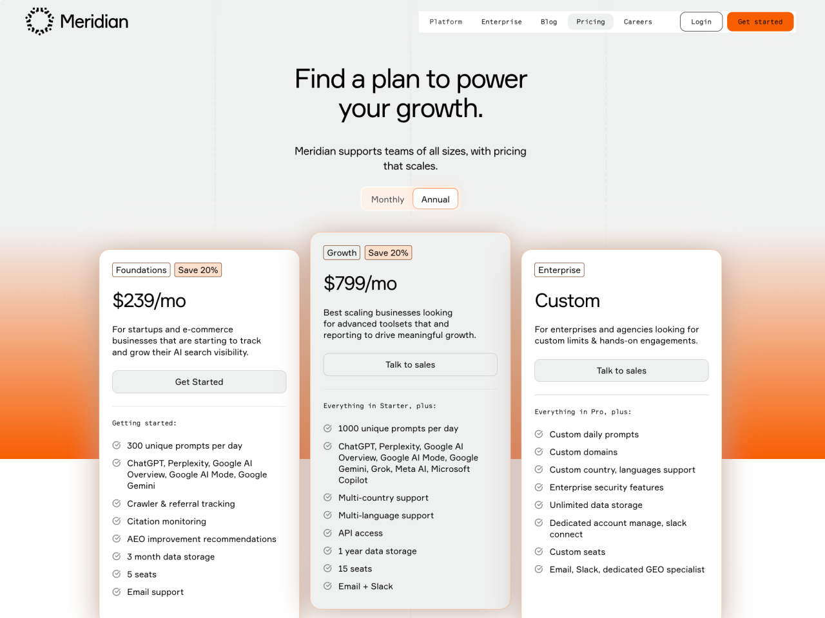Click checkmark icon beside Custom domains
Image resolution: width=825 pixels, height=618 pixels.
pyautogui.click(x=539, y=451)
